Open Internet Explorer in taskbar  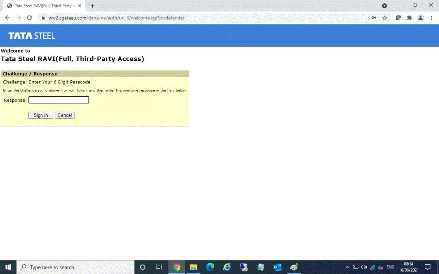point(227,267)
